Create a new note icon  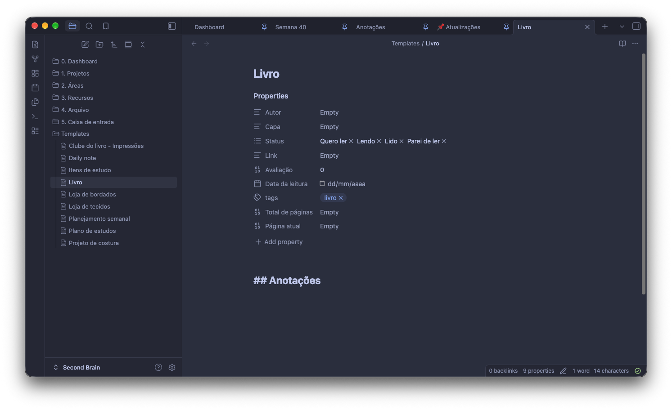pos(85,45)
